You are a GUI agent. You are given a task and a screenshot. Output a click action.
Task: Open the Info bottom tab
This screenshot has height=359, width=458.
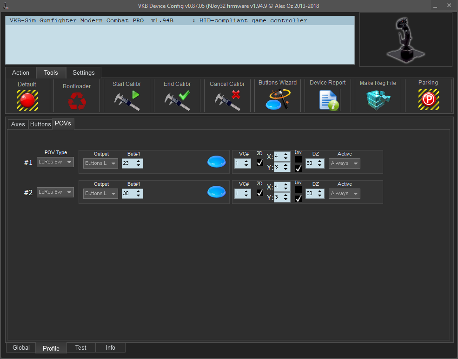pos(110,348)
